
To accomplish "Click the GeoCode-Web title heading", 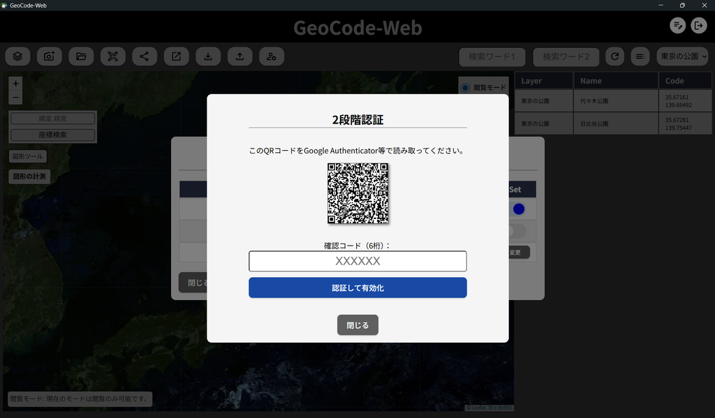I will [357, 28].
